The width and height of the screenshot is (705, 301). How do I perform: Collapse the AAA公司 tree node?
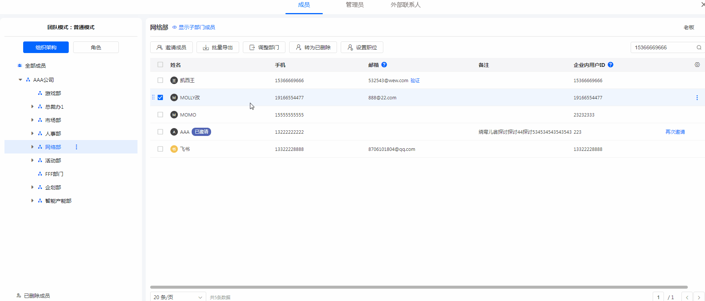[x=21, y=80]
